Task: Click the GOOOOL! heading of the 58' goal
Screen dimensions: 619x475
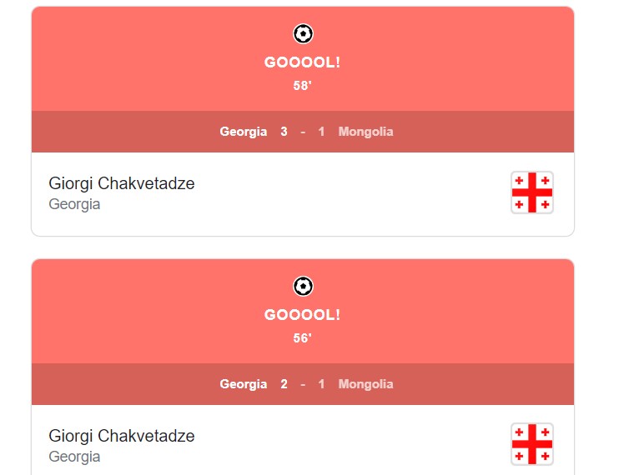Action: (x=302, y=62)
